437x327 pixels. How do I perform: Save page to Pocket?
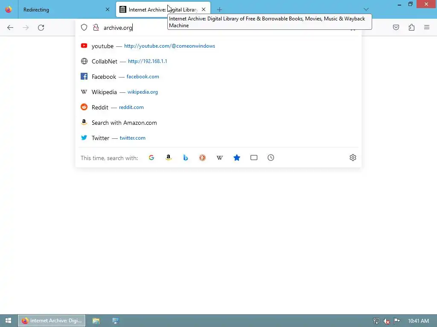[396, 27]
